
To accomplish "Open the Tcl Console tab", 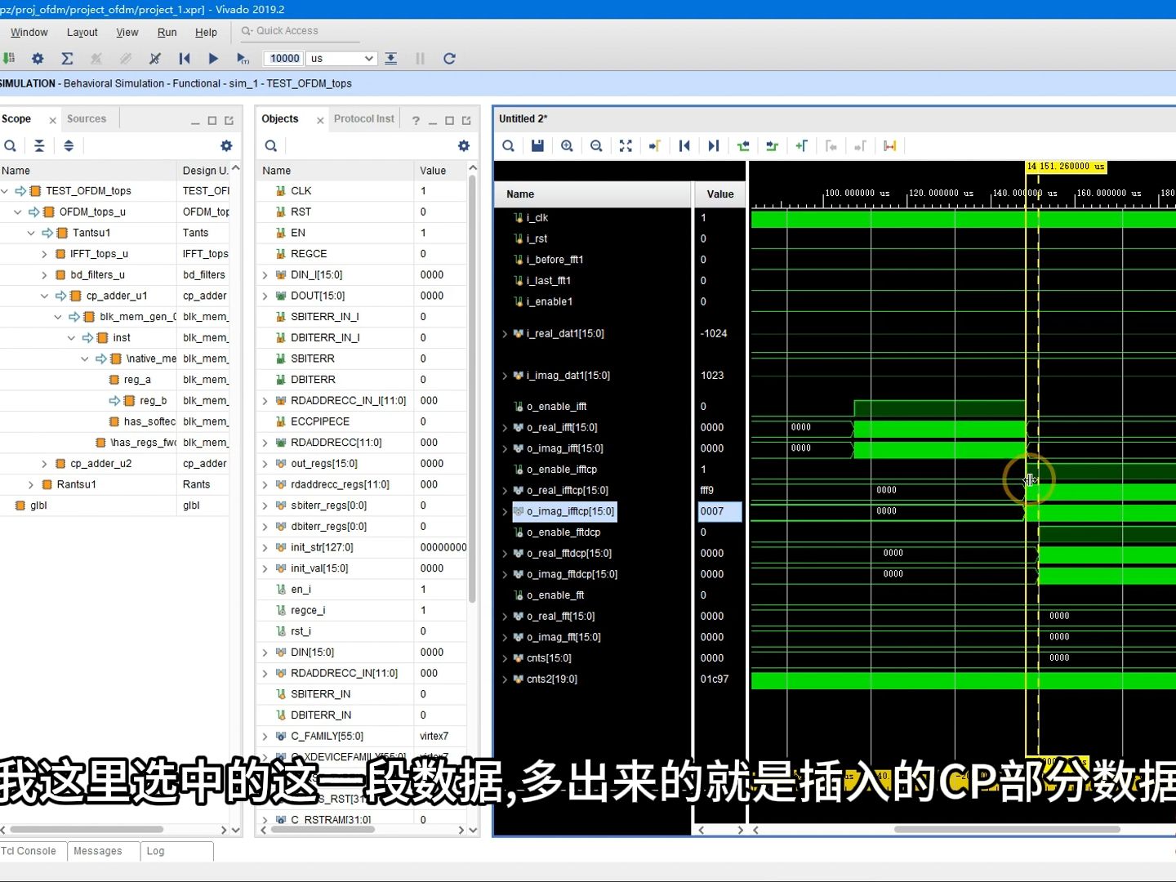I will (x=27, y=851).
